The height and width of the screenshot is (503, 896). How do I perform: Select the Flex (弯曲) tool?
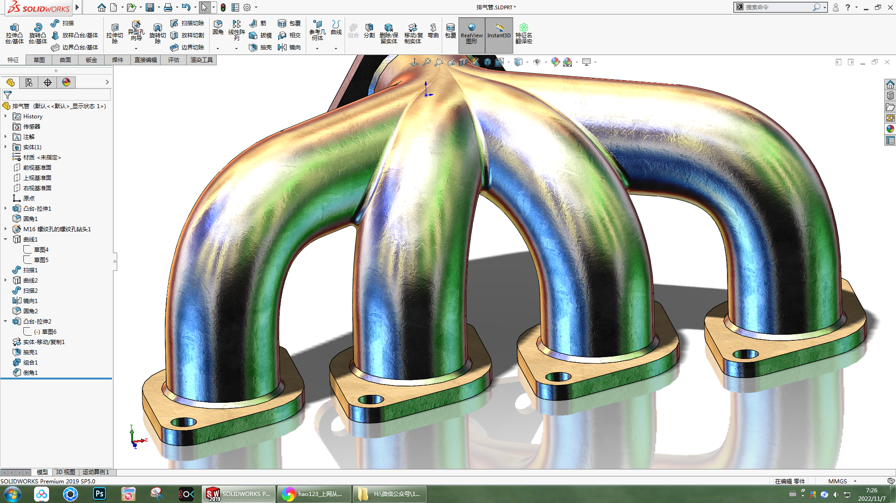433,31
